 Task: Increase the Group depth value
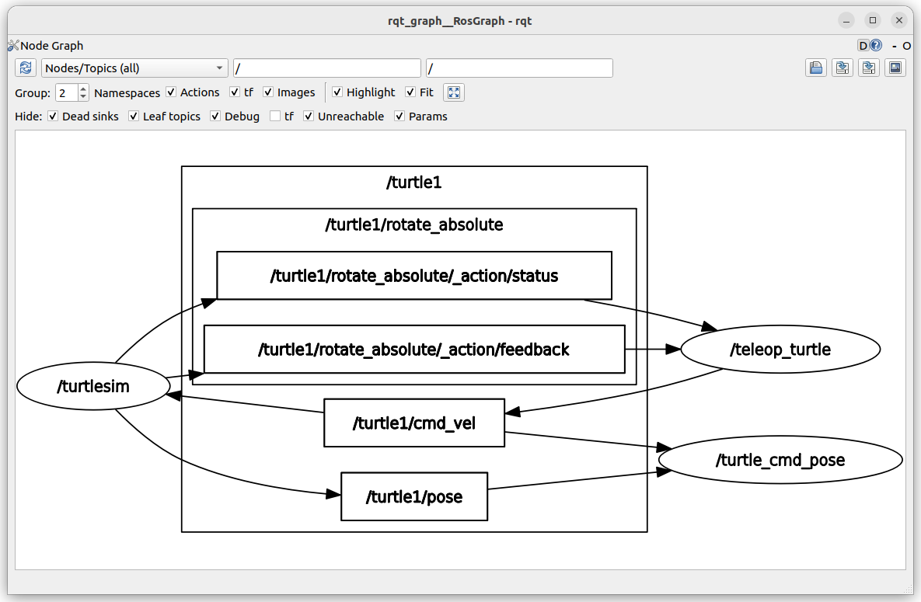(x=83, y=89)
